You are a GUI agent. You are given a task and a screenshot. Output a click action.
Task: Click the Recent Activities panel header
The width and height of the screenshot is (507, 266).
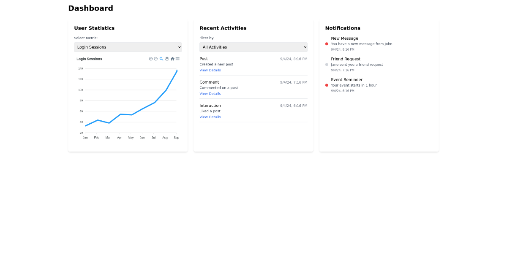click(223, 28)
